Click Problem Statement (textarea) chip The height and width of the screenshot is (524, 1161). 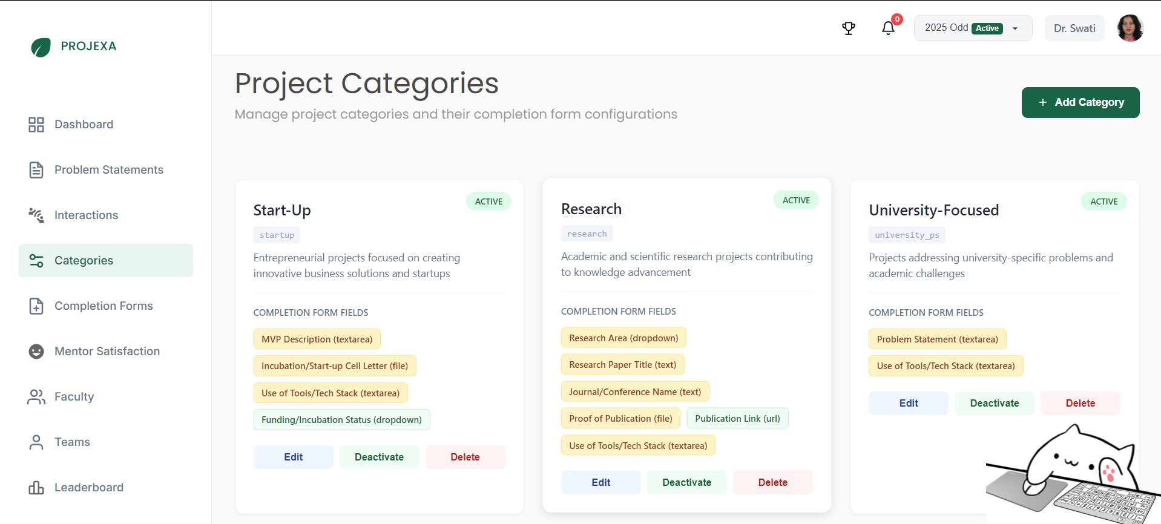coord(938,339)
